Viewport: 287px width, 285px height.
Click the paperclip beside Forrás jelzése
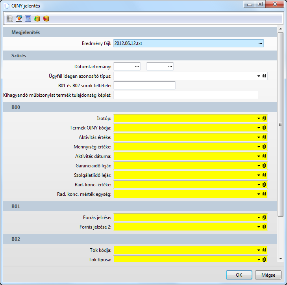(264, 217)
